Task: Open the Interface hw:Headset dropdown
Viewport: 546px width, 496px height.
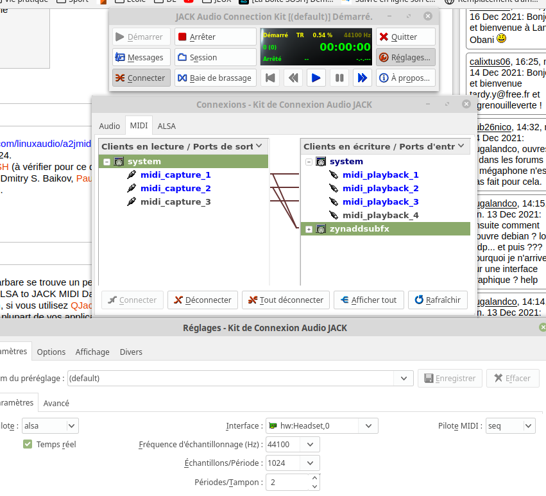Action: (321, 425)
